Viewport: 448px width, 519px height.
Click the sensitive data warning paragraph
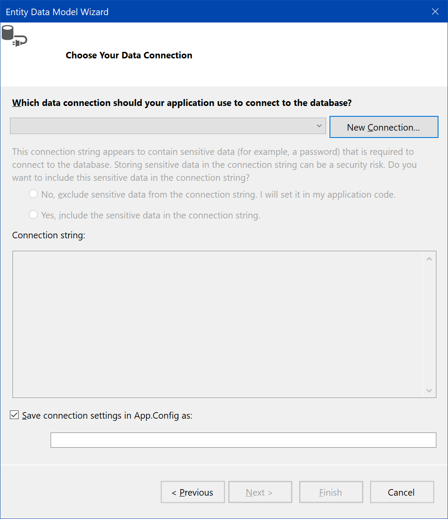pyautogui.click(x=214, y=165)
